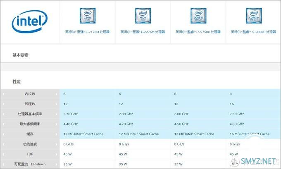Image resolution: width=281 pixels, height=169 pixels.
Task: Click the i9-9880H thread count 16
Action: [231, 104]
